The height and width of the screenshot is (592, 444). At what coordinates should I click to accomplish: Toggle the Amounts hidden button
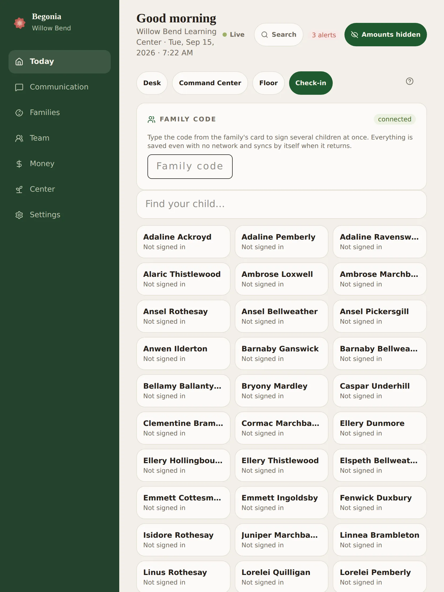[385, 35]
